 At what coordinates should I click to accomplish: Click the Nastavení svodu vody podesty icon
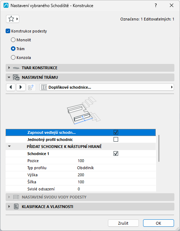point(16,197)
